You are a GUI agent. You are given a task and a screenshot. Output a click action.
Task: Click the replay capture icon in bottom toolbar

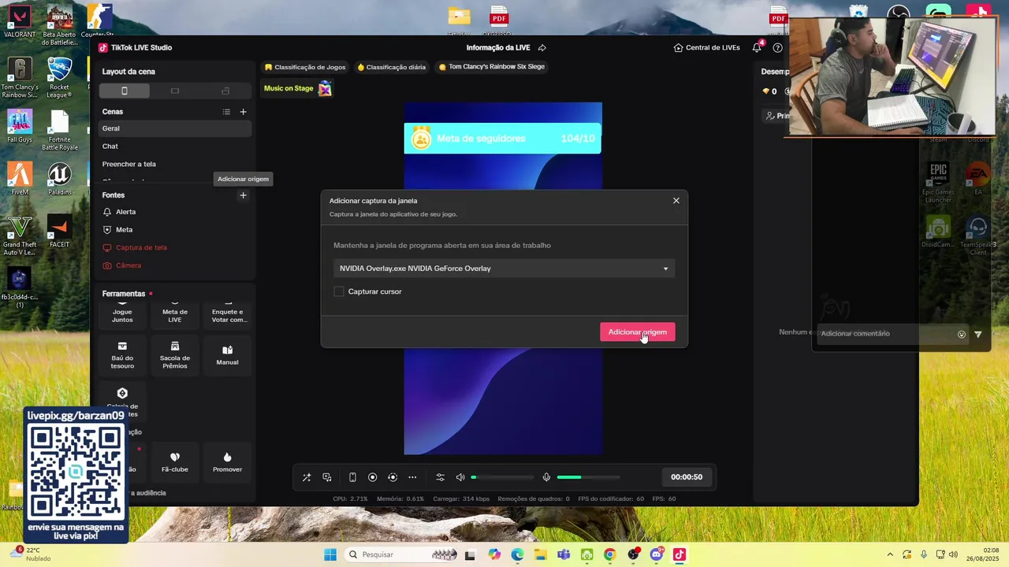tap(393, 477)
